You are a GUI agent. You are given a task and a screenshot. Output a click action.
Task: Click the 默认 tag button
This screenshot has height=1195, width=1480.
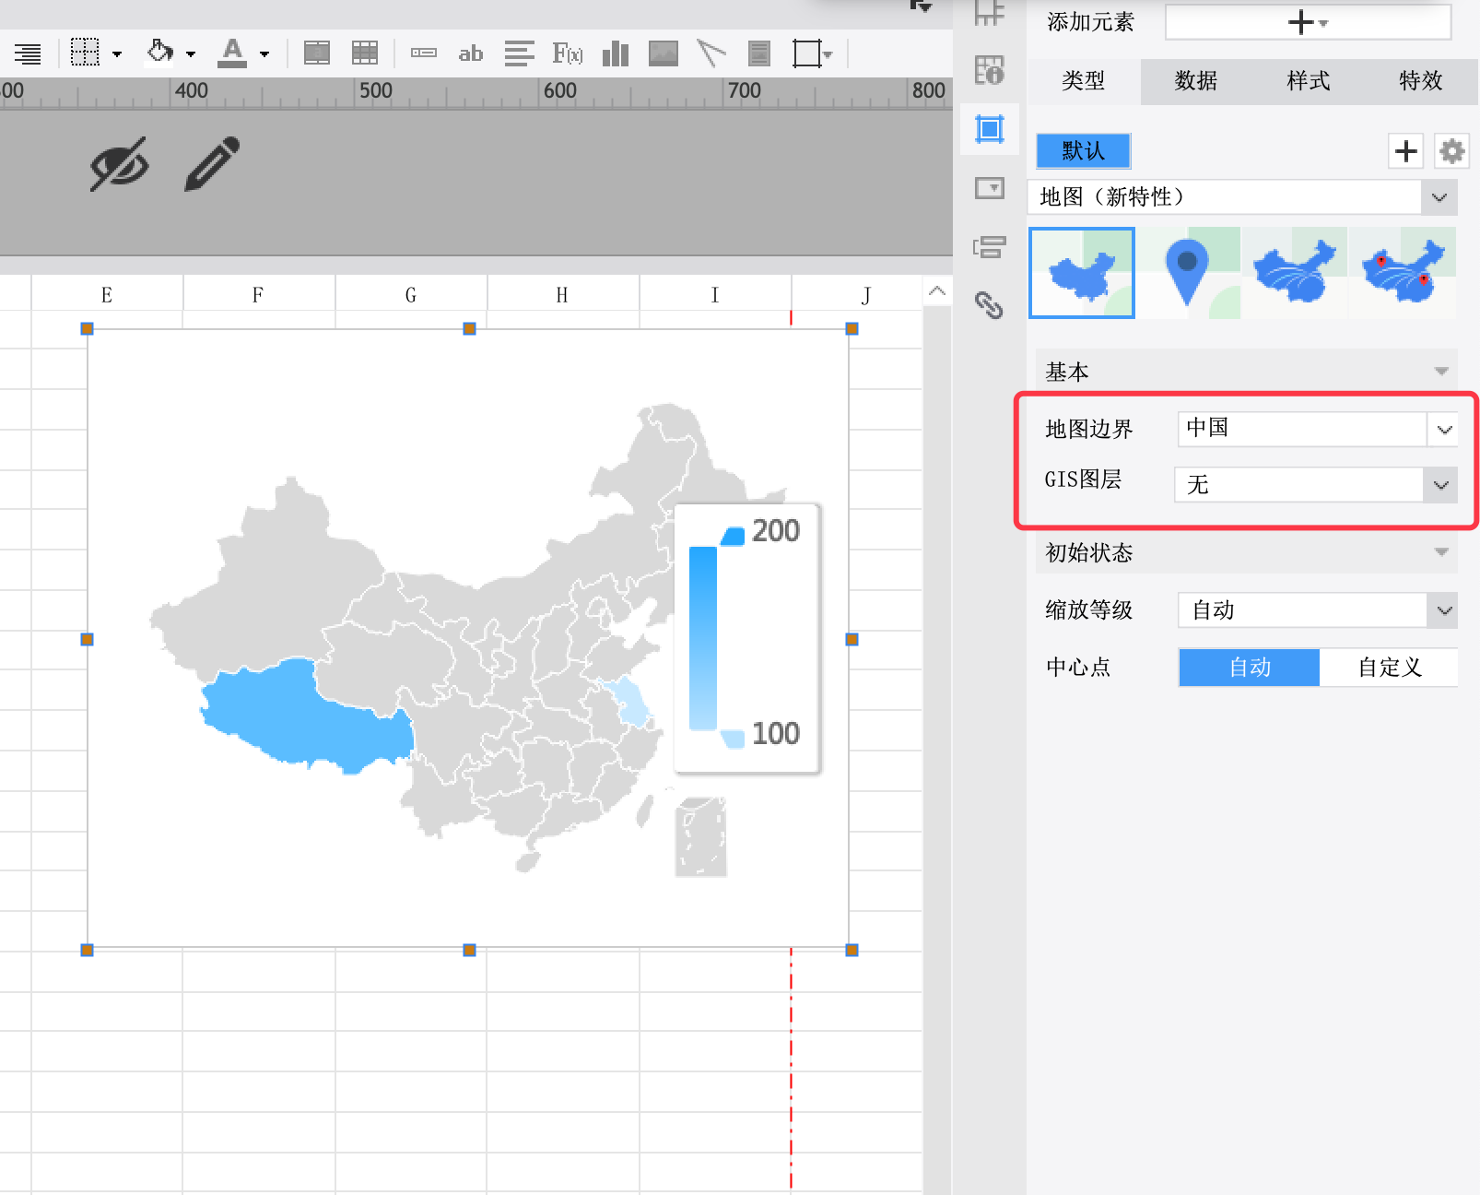(x=1083, y=151)
